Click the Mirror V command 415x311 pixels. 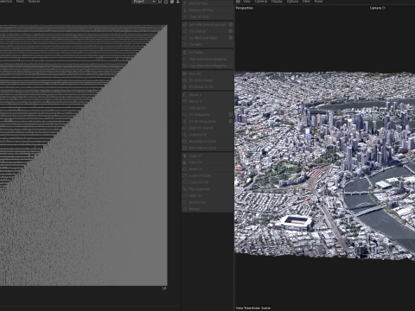[x=207, y=101]
